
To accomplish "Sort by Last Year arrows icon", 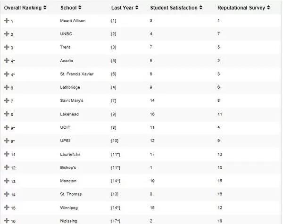I will pos(137,8).
